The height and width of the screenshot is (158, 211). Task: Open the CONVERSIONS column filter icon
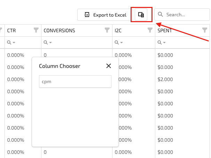pyautogui.click(x=107, y=30)
